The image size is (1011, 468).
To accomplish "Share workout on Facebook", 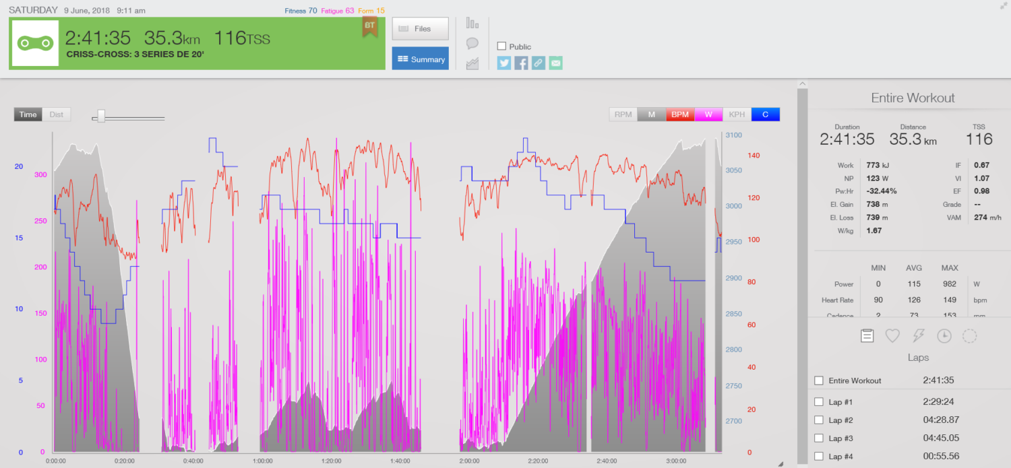I will click(x=521, y=63).
